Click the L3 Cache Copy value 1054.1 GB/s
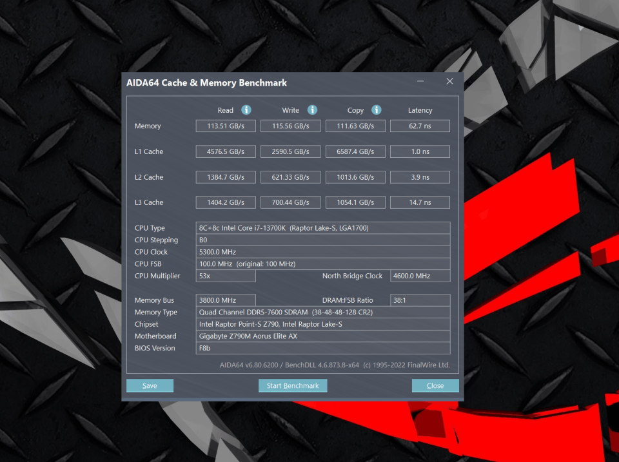Screen dimensions: 619x462 click(355, 202)
